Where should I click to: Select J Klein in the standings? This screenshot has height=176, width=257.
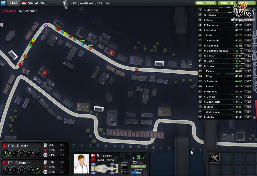click(x=225, y=35)
